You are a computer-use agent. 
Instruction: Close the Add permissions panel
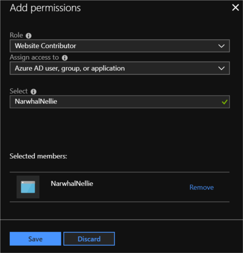(235, 8)
